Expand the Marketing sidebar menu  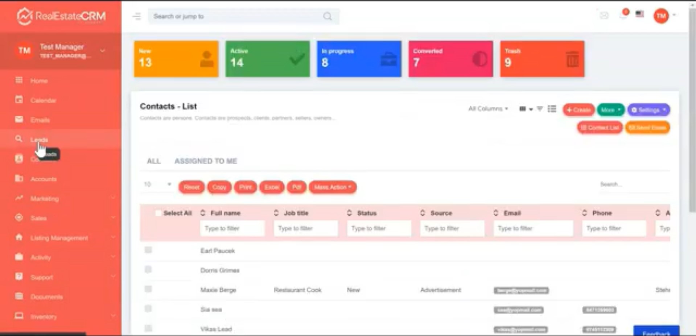coord(44,199)
